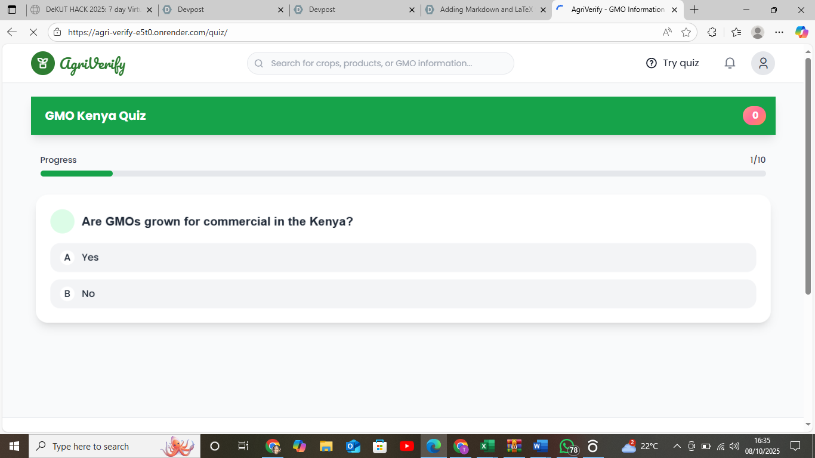Open Microsoft Store from taskbar
Viewport: 815px width, 458px height.
click(x=379, y=446)
